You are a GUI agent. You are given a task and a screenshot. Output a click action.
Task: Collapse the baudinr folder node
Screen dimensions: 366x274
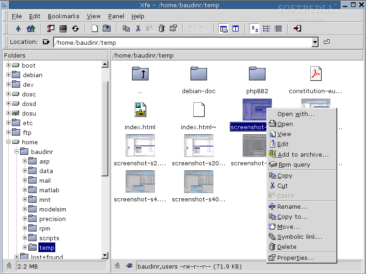click(16, 151)
